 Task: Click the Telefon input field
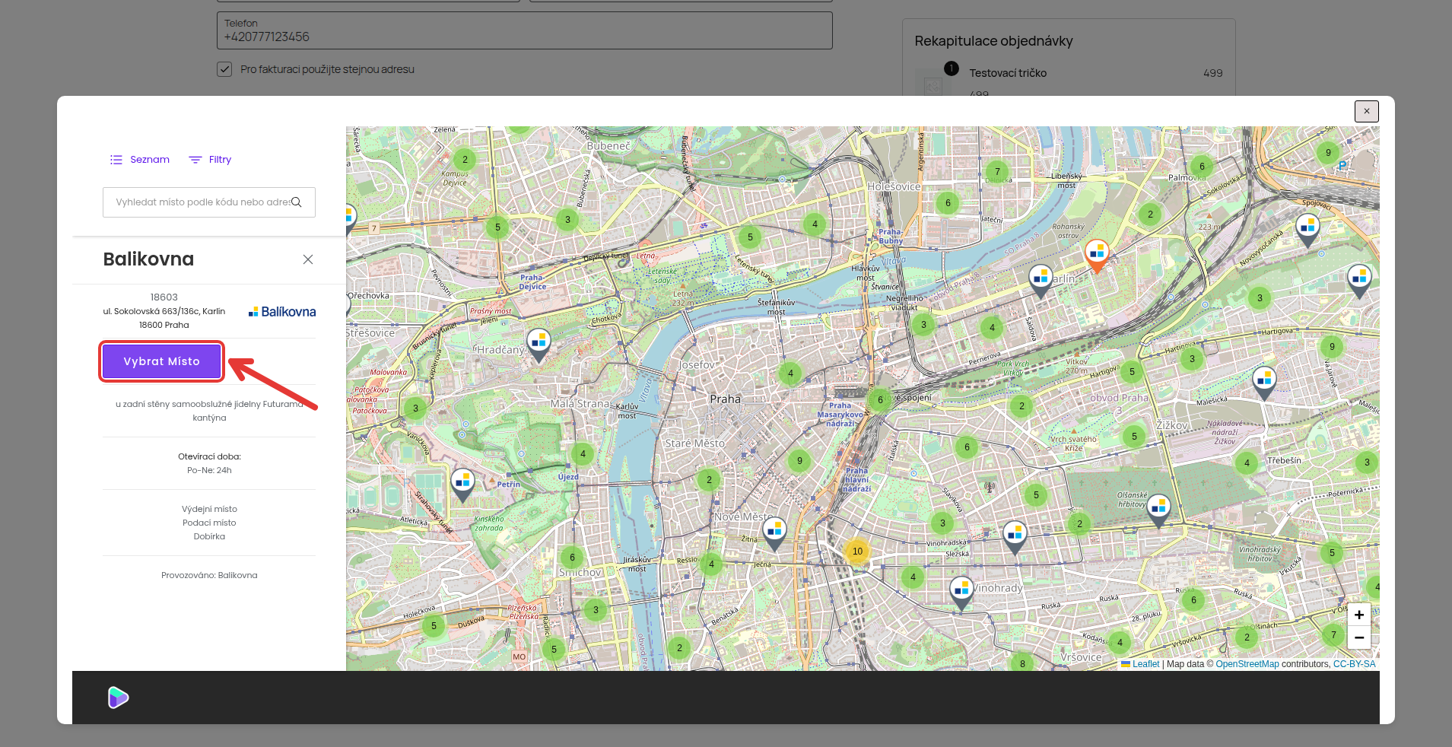pyautogui.click(x=524, y=30)
